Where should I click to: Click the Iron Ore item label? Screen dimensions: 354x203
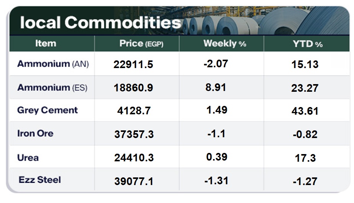(x=35, y=133)
